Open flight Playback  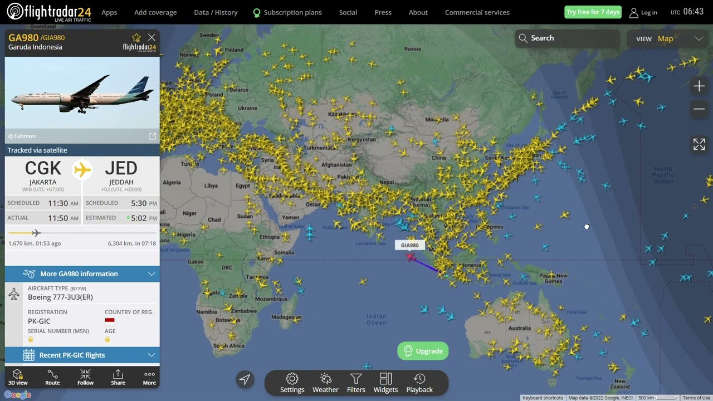(419, 383)
